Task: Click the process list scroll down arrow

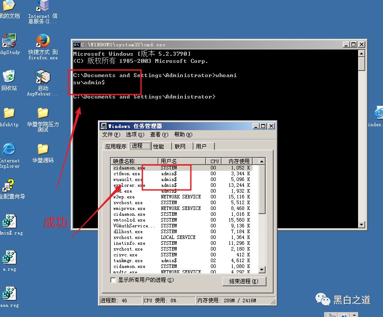Action: click(262, 269)
